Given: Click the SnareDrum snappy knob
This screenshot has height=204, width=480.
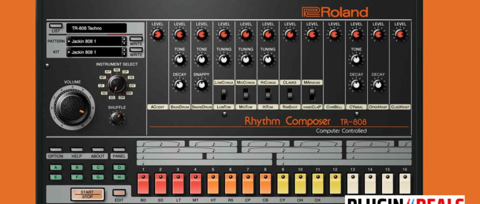Looking at the screenshot, I should coord(202,84).
